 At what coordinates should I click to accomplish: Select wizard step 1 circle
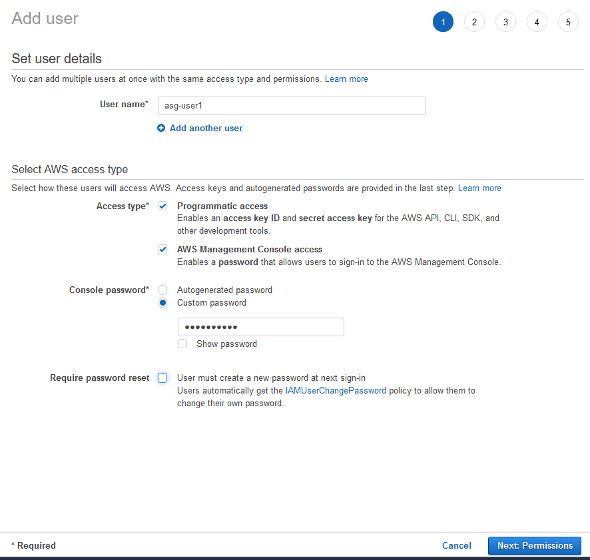443,22
